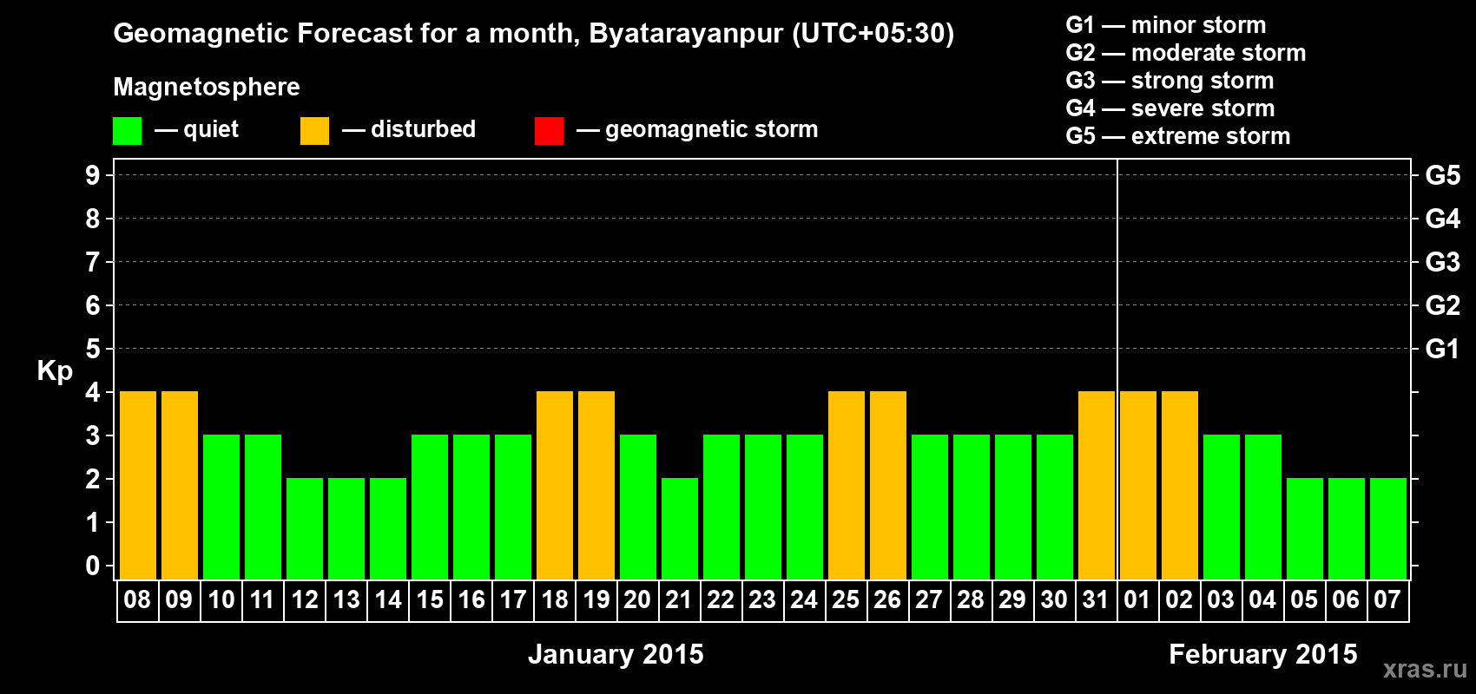Click the 'February 2015' month label

click(1263, 654)
